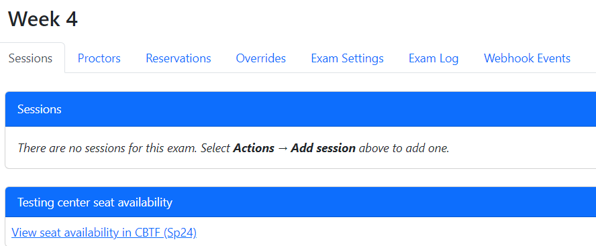Click Testing center seat availability header
The image size is (596, 246).
point(301,202)
